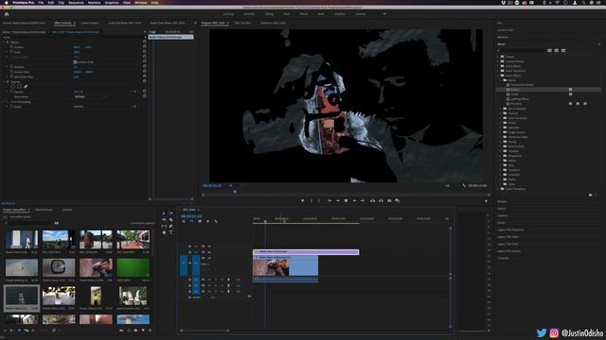606x340 pixels.
Task: Click the Export Frame camera icon
Action: (x=389, y=200)
